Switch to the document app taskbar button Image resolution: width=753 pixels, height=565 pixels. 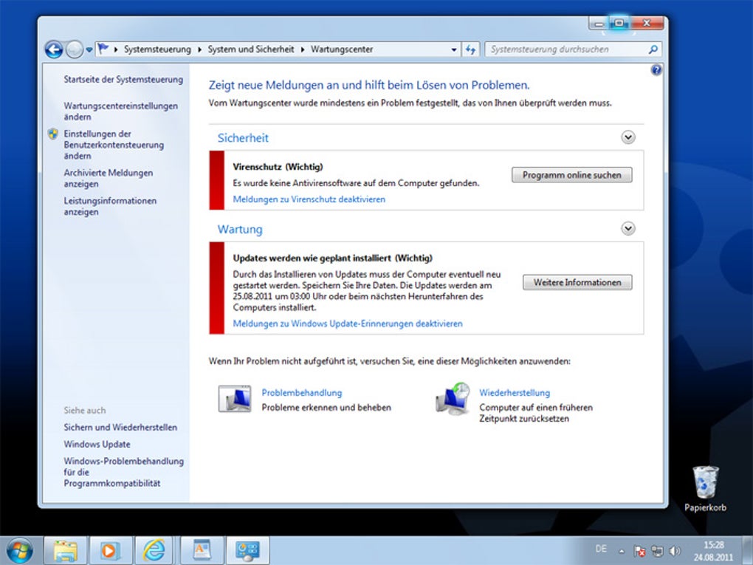202,550
